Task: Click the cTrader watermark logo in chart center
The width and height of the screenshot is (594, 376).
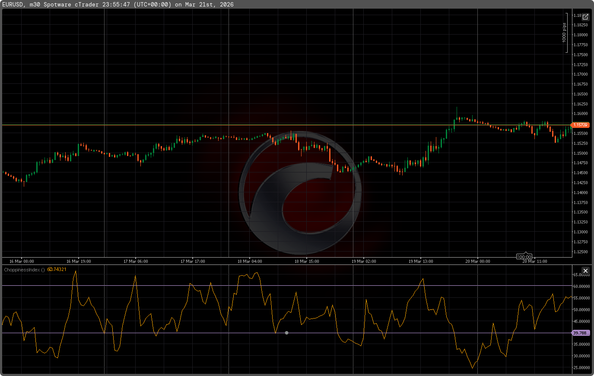Action: (302, 186)
